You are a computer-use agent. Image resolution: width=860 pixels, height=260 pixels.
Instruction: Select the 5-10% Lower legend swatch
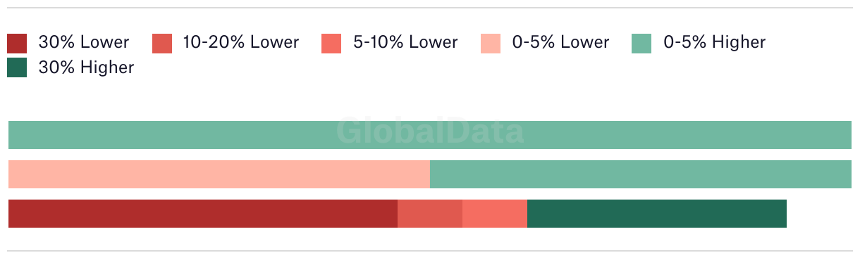pos(331,43)
